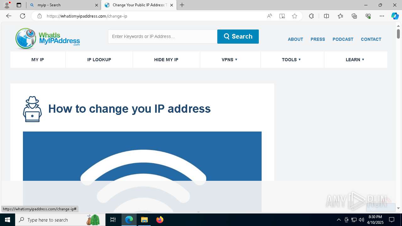Image resolution: width=402 pixels, height=226 pixels.
Task: Open a new tab with plus icon
Action: point(182,5)
